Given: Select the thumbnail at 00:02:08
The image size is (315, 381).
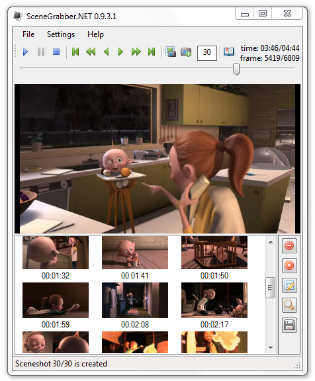Looking at the screenshot, I should click(x=135, y=300).
